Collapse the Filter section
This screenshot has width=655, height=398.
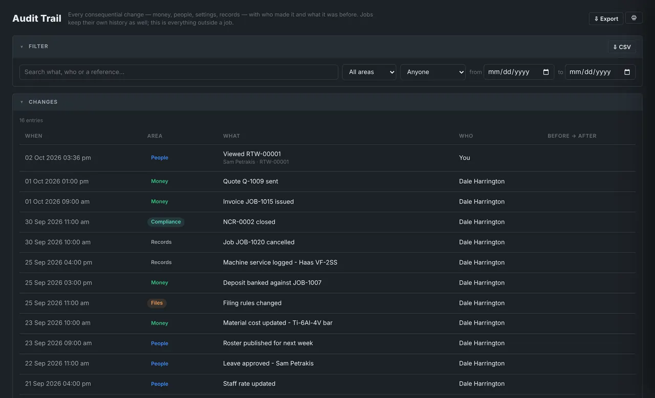[21, 47]
